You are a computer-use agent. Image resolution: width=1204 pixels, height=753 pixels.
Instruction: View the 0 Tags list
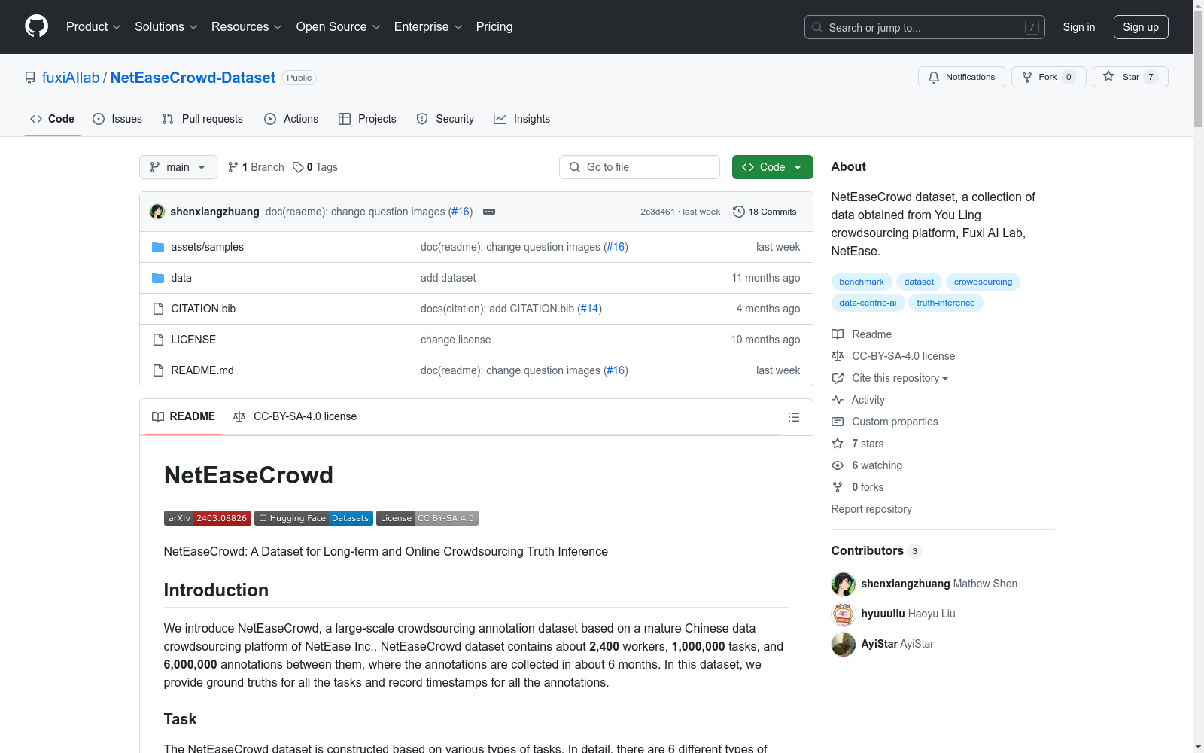(315, 167)
